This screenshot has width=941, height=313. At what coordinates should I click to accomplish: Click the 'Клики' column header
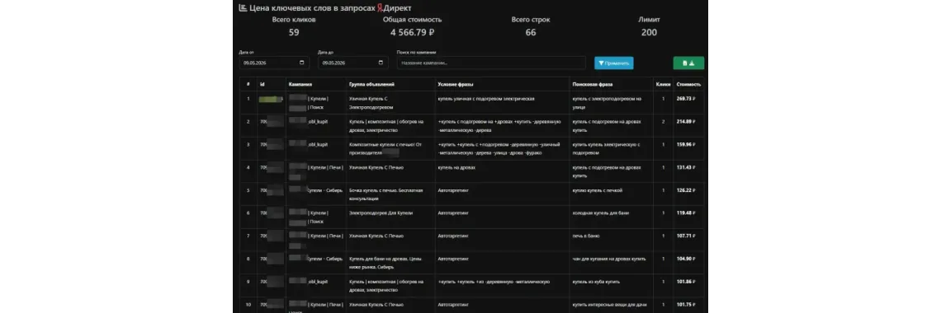point(663,84)
